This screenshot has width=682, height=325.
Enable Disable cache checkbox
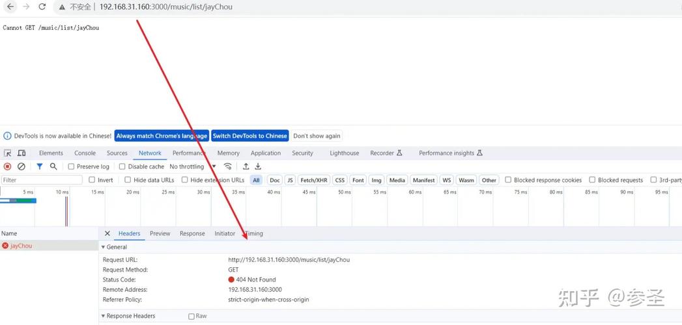[x=122, y=166]
